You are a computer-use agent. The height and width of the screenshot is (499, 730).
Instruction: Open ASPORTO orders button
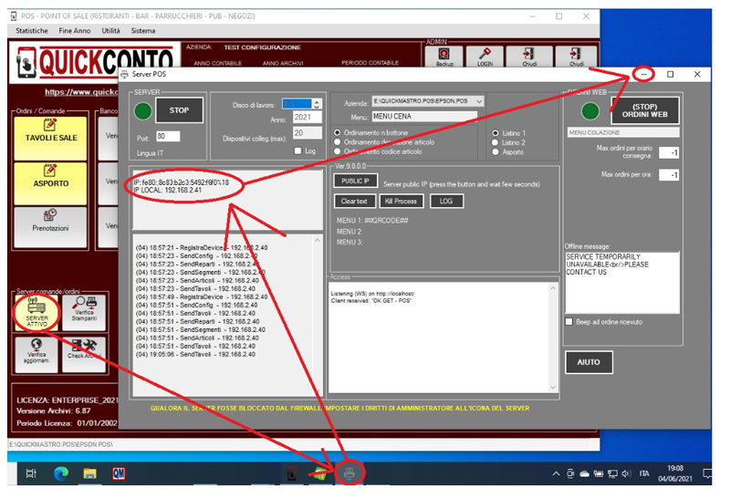click(x=51, y=183)
